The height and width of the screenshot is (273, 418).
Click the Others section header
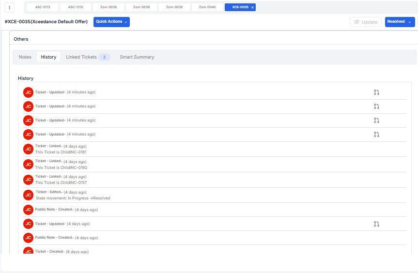click(21, 39)
